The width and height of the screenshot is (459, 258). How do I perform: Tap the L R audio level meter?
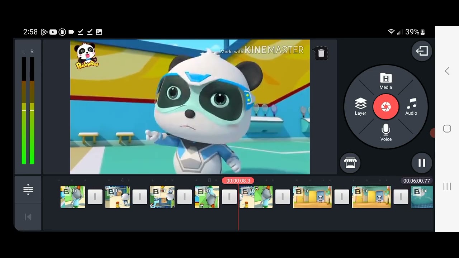pos(28,107)
